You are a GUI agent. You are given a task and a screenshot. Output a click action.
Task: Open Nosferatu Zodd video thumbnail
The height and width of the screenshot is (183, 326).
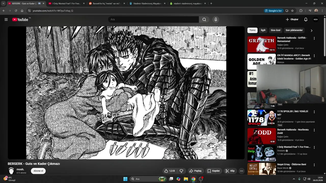(262, 136)
